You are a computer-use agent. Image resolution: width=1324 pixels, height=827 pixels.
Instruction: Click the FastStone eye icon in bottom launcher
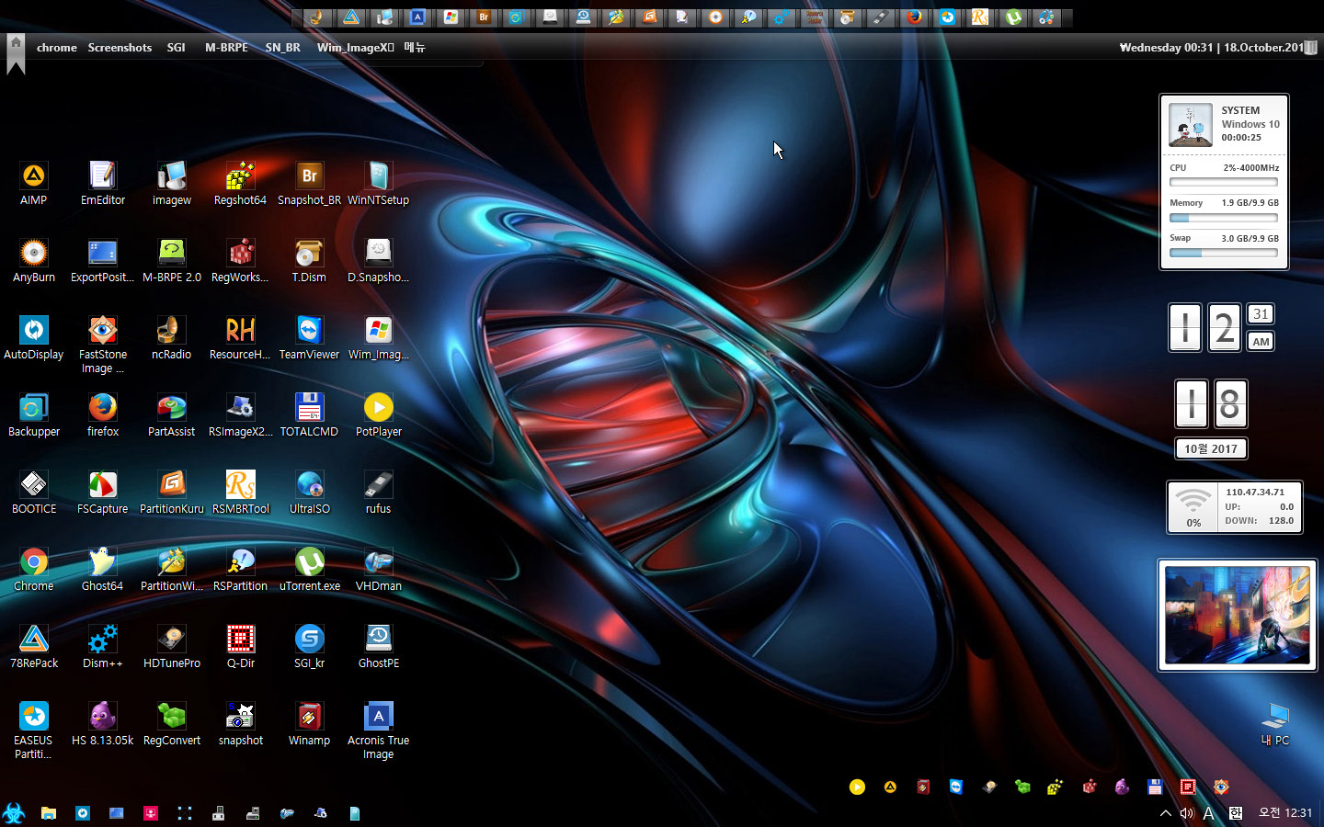1221,787
